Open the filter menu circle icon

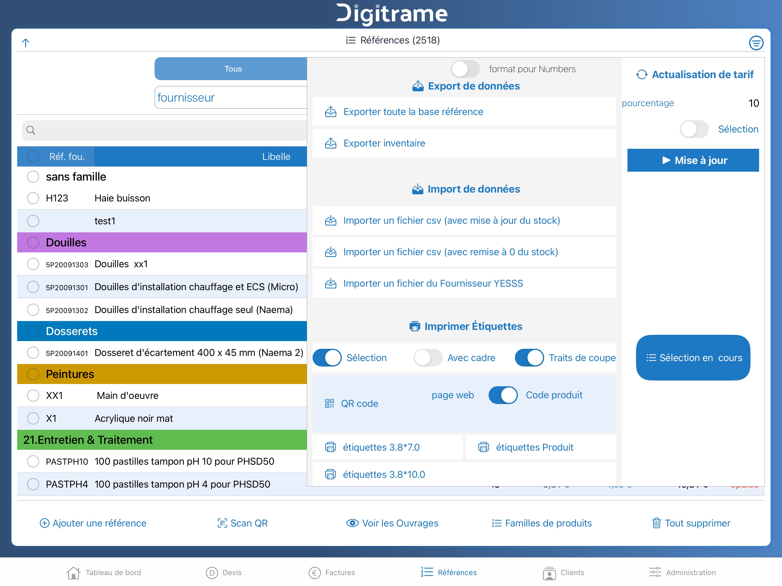click(x=756, y=43)
